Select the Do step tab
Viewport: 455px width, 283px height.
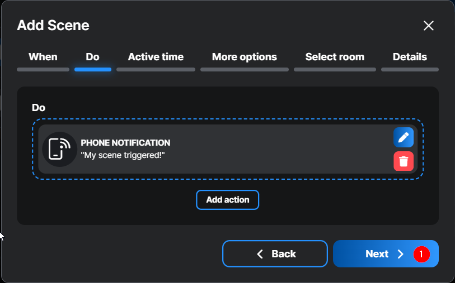pos(92,57)
